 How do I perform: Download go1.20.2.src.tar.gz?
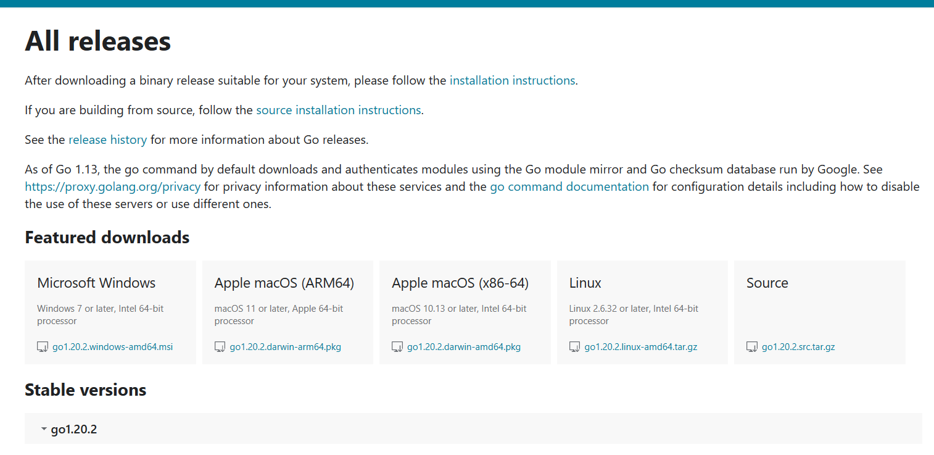tap(798, 347)
